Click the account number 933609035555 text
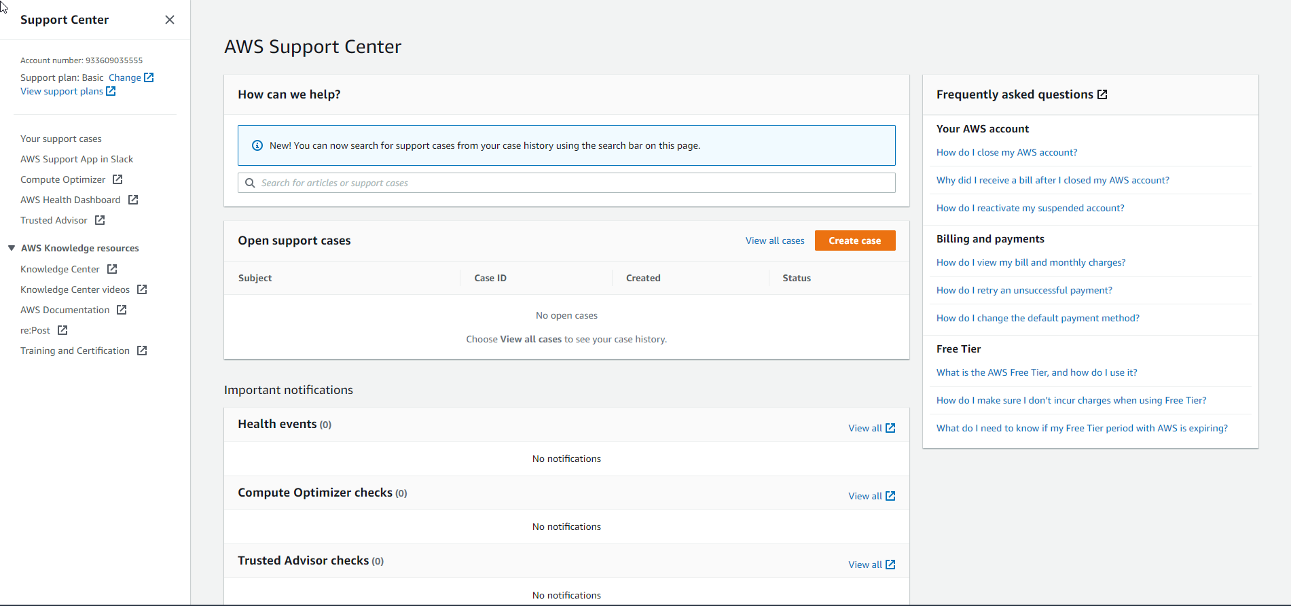 click(x=114, y=60)
